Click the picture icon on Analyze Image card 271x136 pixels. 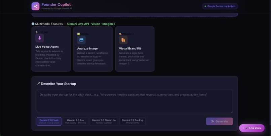point(81,40)
